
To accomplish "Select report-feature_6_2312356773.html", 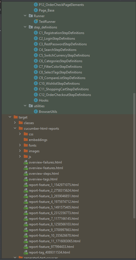I will (54, 213).
